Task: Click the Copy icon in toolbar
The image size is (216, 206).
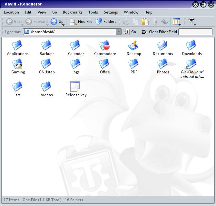Action: [x=135, y=22]
